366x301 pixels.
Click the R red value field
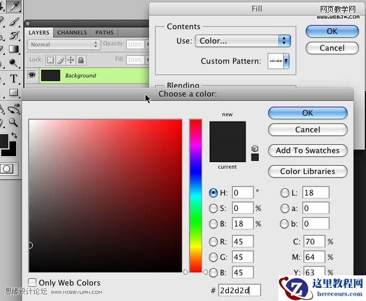[x=243, y=242]
